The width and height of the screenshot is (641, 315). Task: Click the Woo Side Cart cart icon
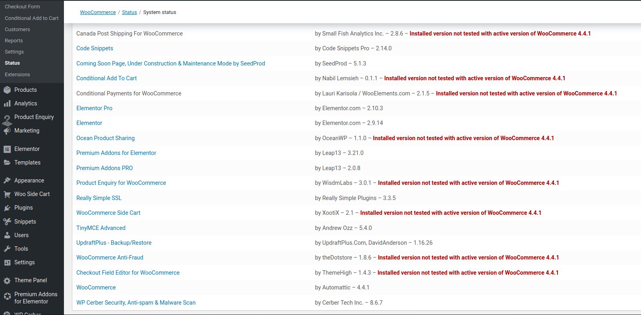7,194
